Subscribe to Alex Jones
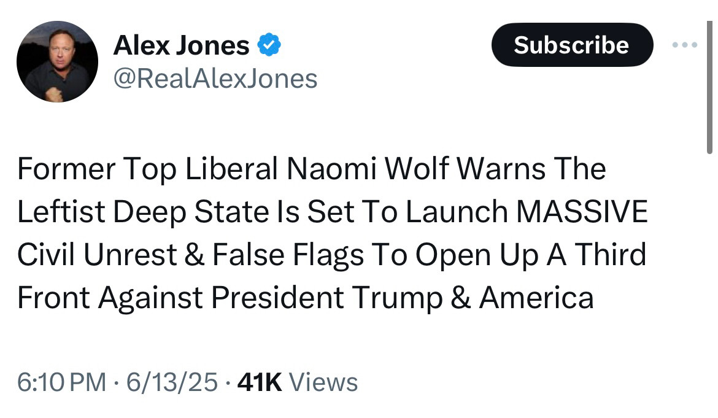Image resolution: width=718 pixels, height=418 pixels. (572, 45)
